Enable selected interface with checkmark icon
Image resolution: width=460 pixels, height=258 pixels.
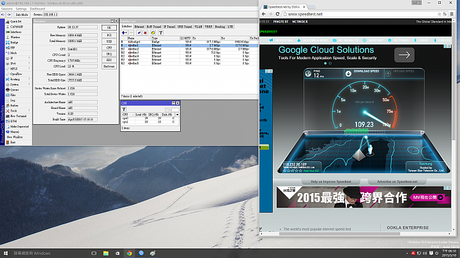click(139, 32)
